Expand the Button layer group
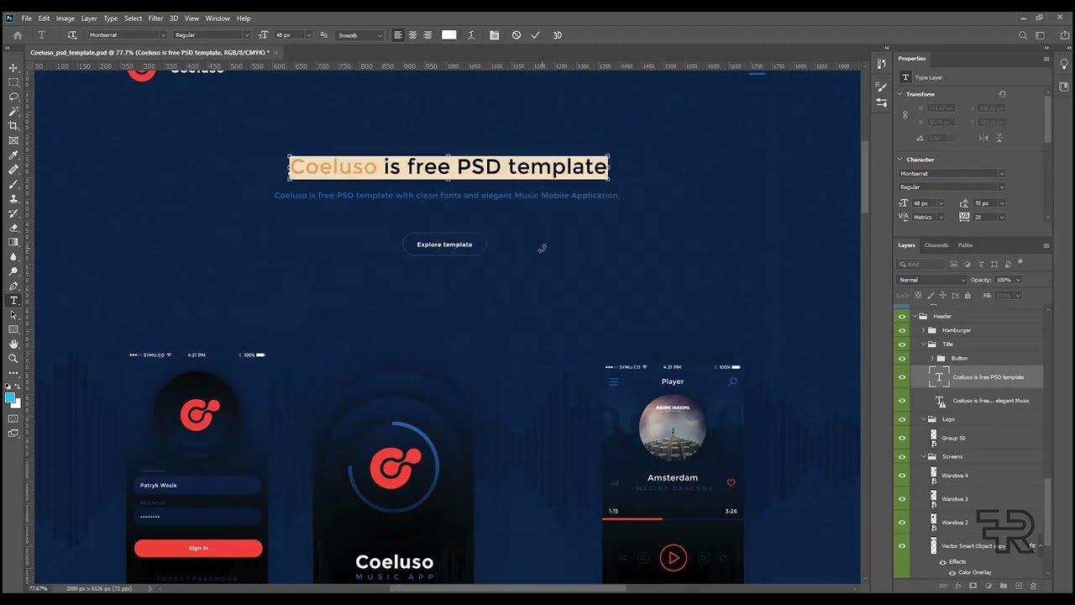The height and width of the screenshot is (605, 1075). coord(931,358)
